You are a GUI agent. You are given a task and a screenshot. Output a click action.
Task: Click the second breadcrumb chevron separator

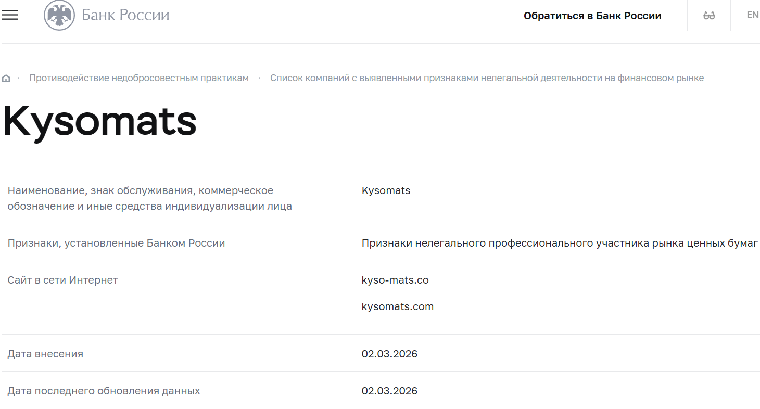[x=259, y=78]
